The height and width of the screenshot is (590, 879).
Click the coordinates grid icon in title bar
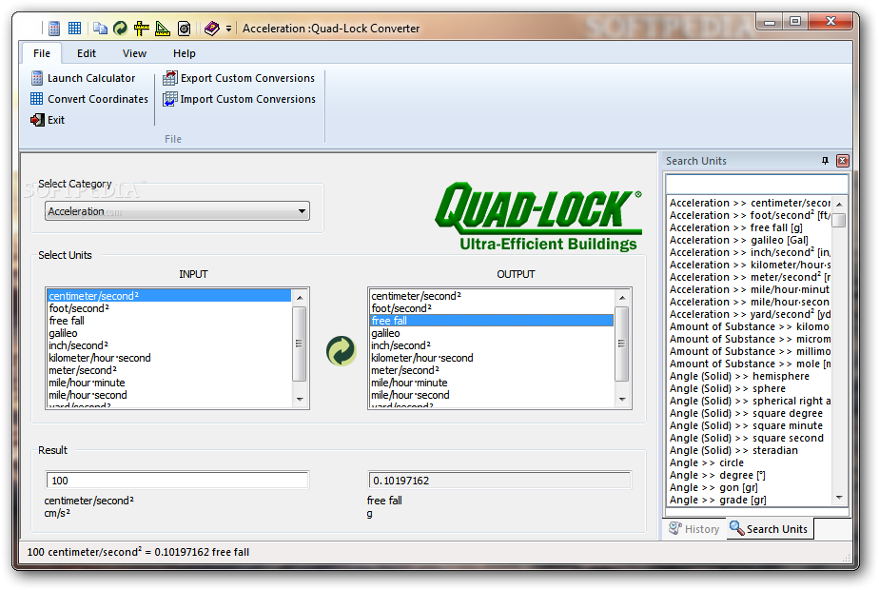coord(74,28)
